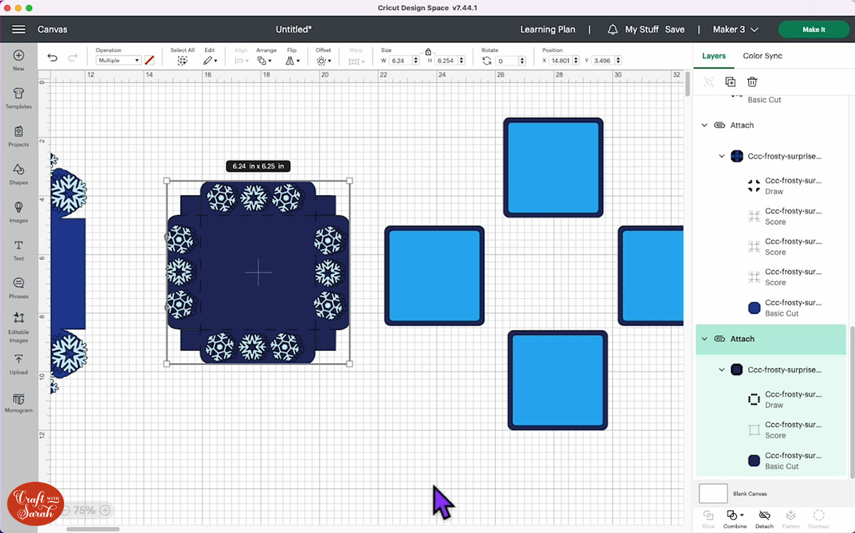Add Text from the sidebar
The height and width of the screenshot is (533, 855).
click(19, 250)
